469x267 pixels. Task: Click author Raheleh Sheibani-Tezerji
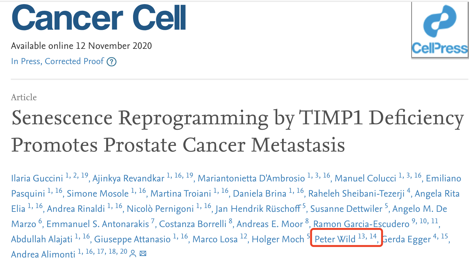click(357, 193)
